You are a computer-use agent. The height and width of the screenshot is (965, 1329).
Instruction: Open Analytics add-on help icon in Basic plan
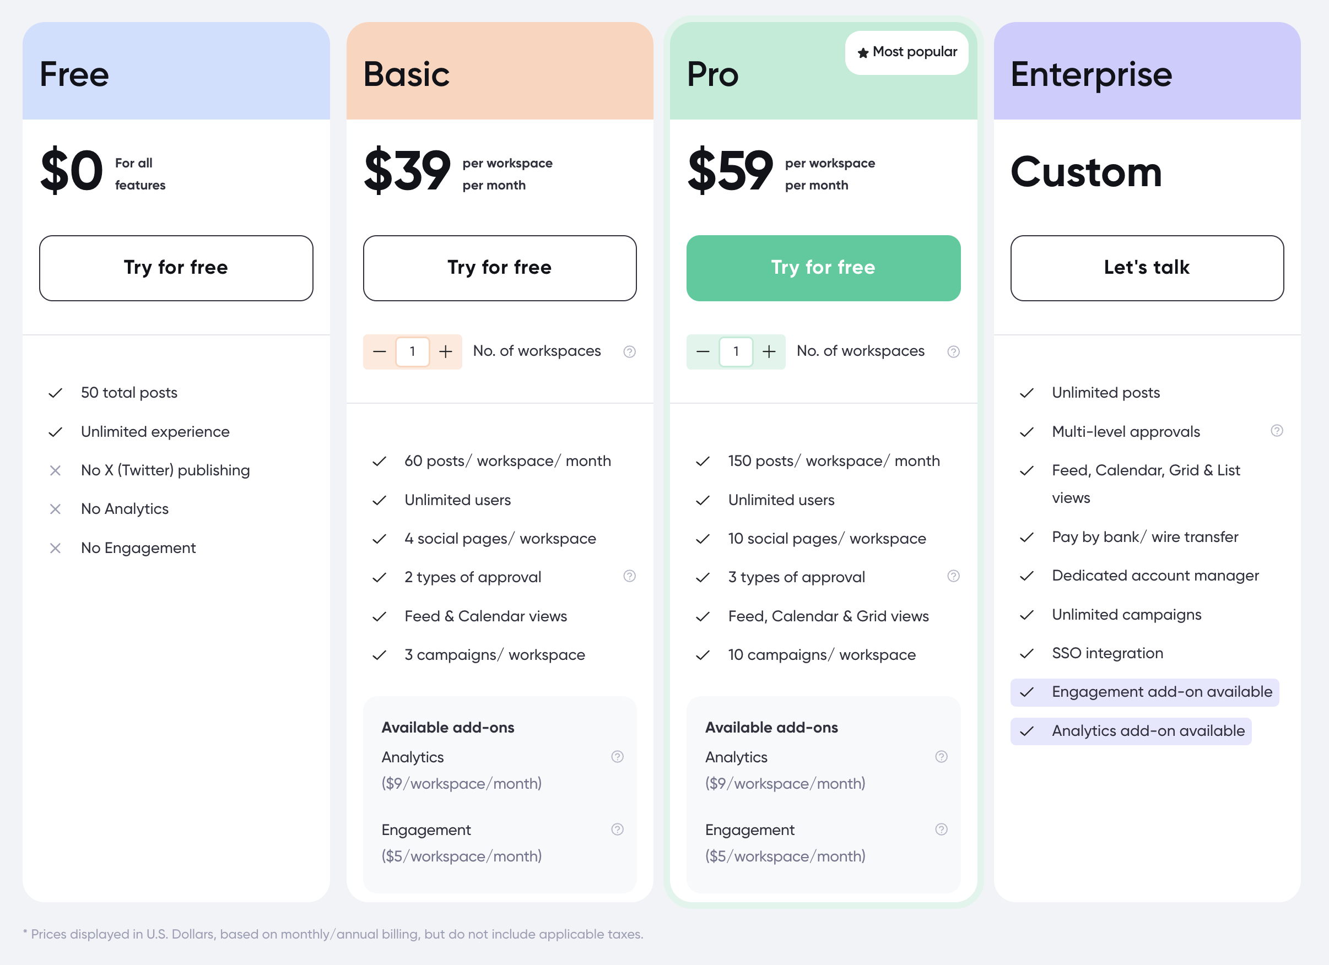click(x=618, y=757)
